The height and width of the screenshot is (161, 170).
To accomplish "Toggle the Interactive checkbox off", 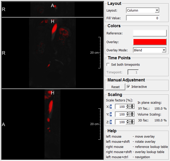I will tap(129, 87).
